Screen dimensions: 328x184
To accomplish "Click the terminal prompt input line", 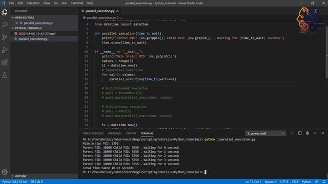I will pyautogui.click(x=145, y=172).
